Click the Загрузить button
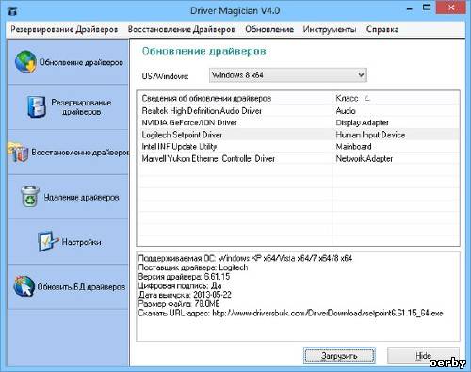This screenshot has height=372, width=471. [339, 356]
